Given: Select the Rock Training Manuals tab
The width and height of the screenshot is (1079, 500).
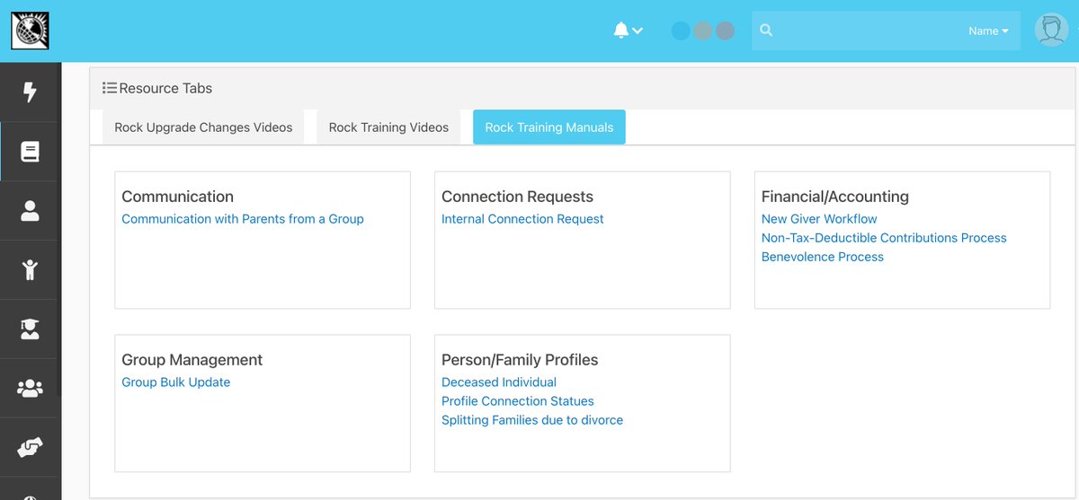Looking at the screenshot, I should click(549, 127).
